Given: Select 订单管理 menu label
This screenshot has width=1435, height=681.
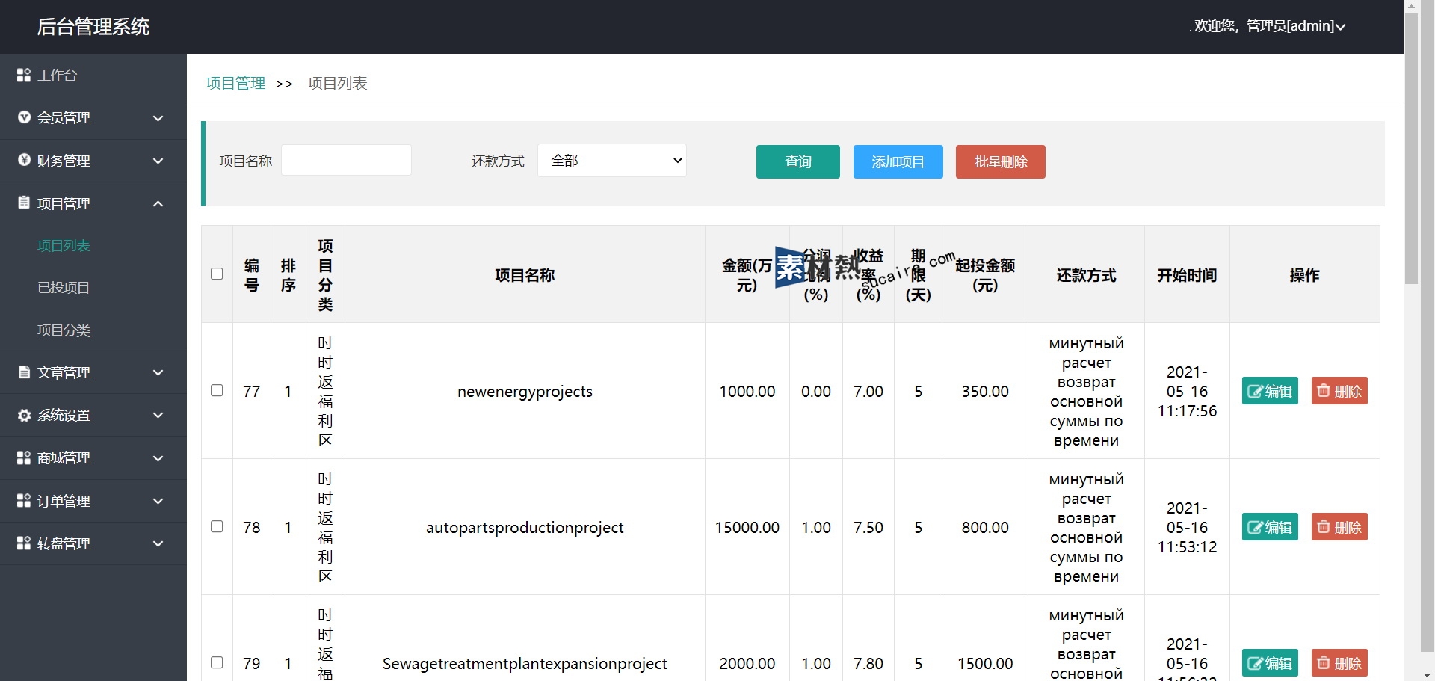Looking at the screenshot, I should (x=64, y=501).
